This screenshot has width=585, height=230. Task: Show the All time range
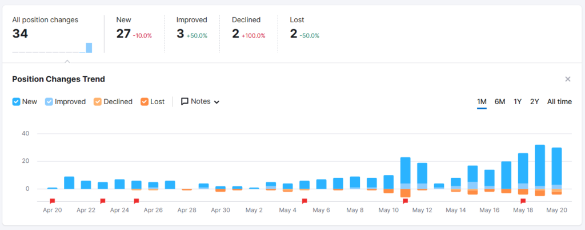[x=559, y=102]
